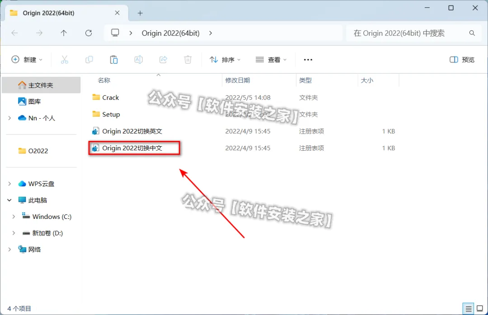
Task: Click the registry icon of Origin 2022切换英文
Action: (95, 131)
